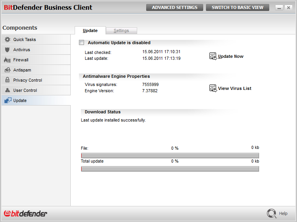Click the 'File:' label
The image size is (297, 222).
point(84,148)
